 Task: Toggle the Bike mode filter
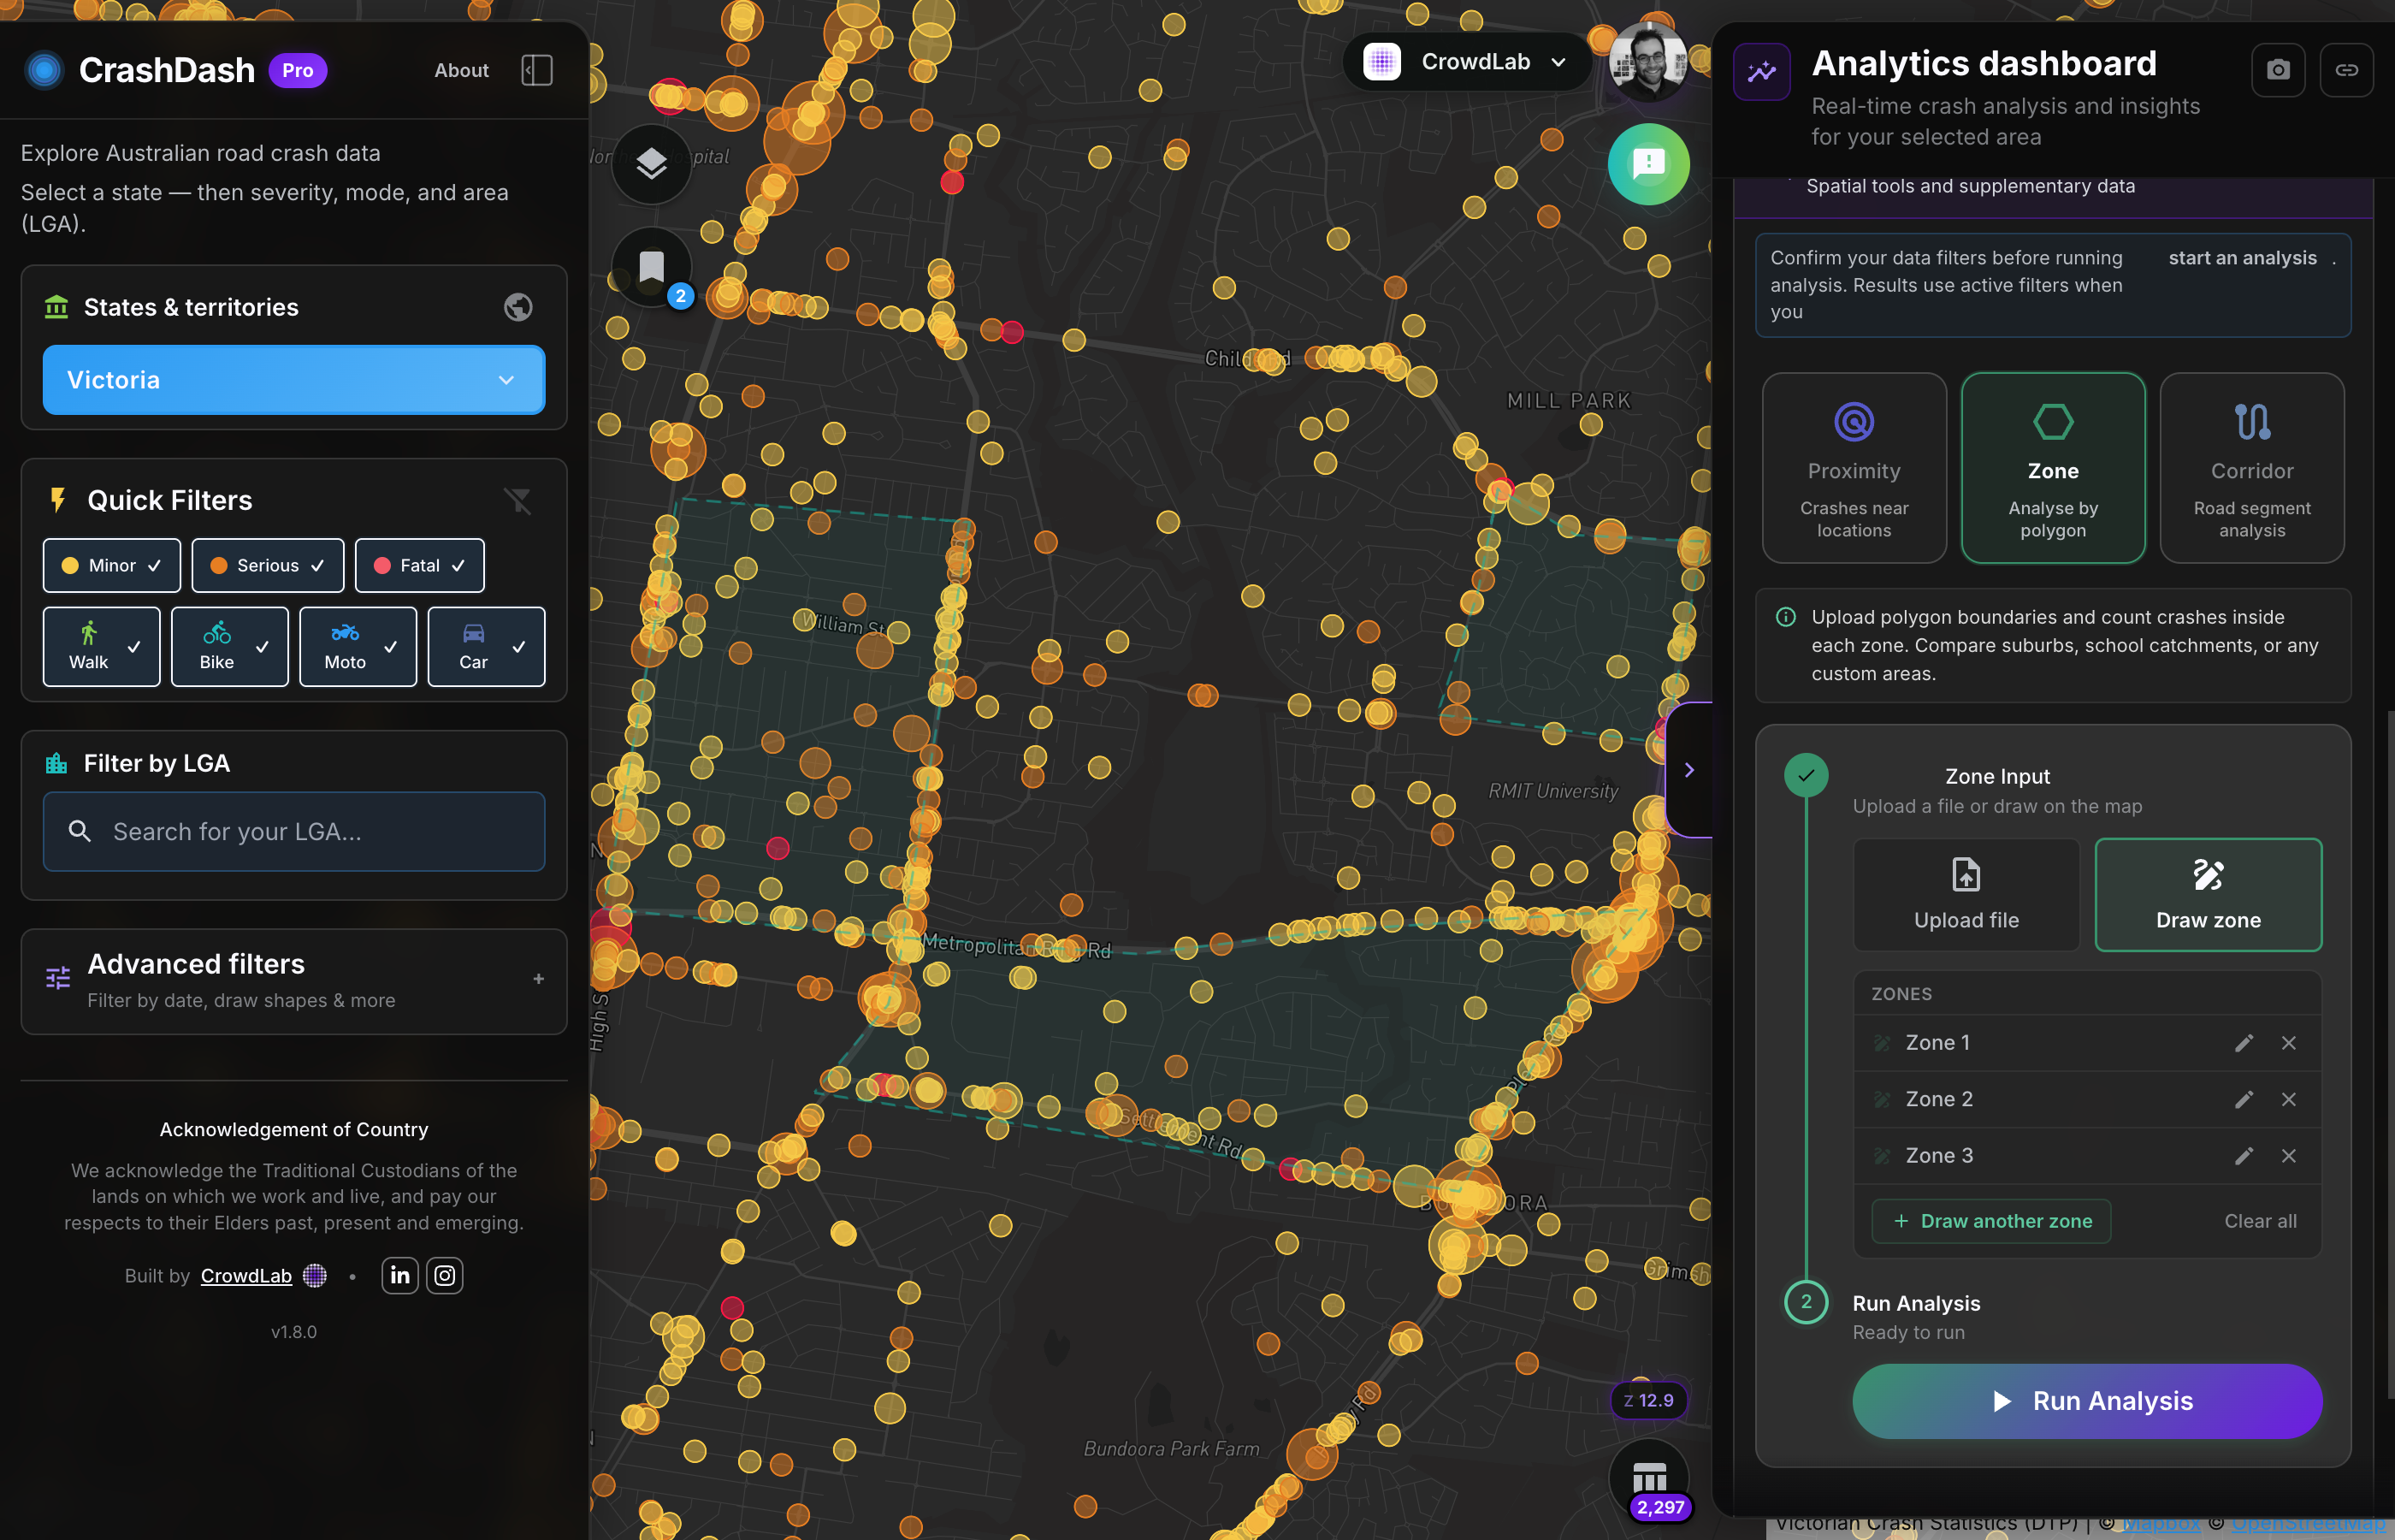pyautogui.click(x=230, y=646)
